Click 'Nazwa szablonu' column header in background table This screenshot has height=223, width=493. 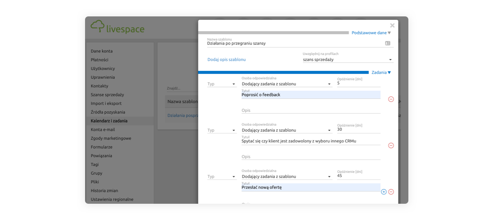pos(182,102)
